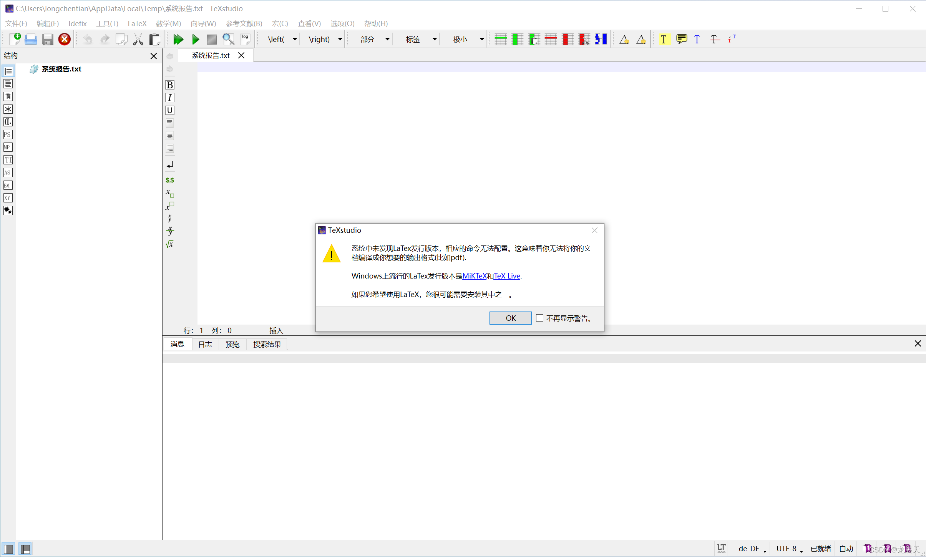Open the 文件(F) menu

[x=16, y=23]
